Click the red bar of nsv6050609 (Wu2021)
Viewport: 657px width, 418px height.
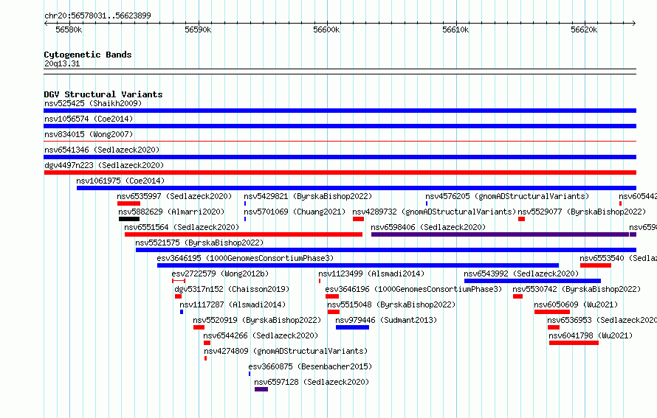[x=552, y=312]
